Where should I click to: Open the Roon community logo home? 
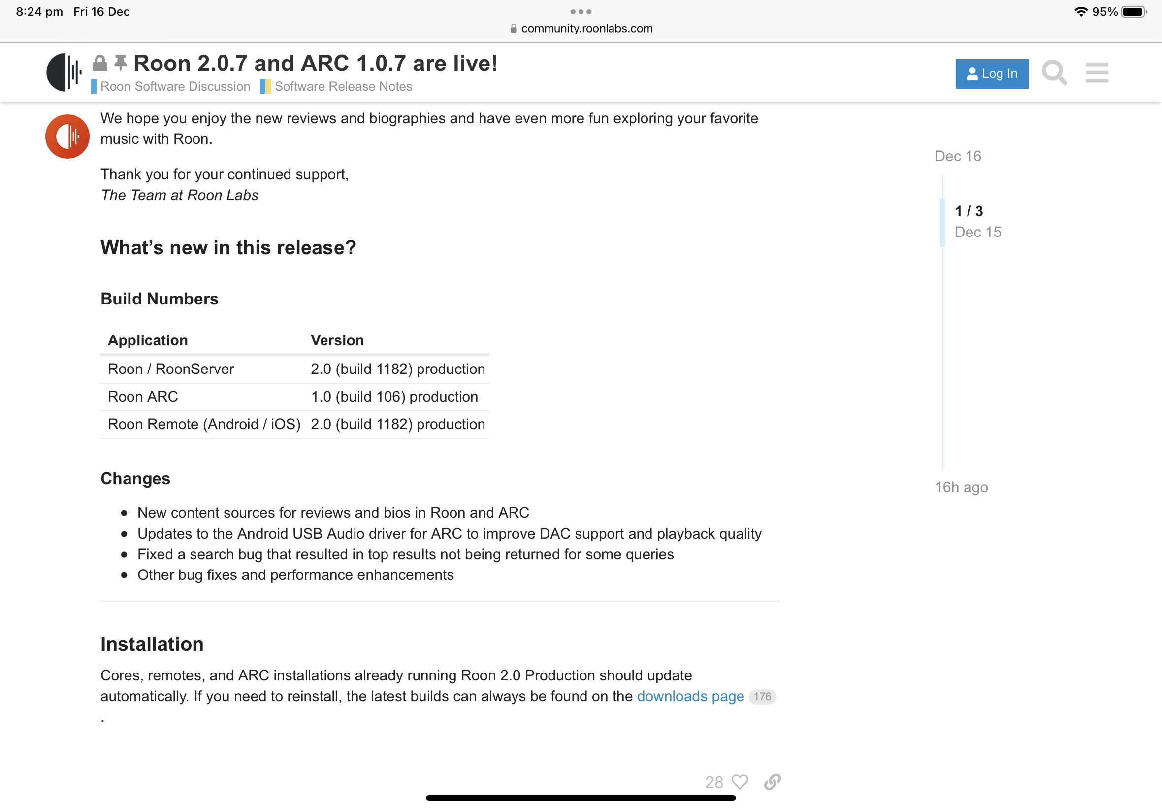[x=64, y=72]
